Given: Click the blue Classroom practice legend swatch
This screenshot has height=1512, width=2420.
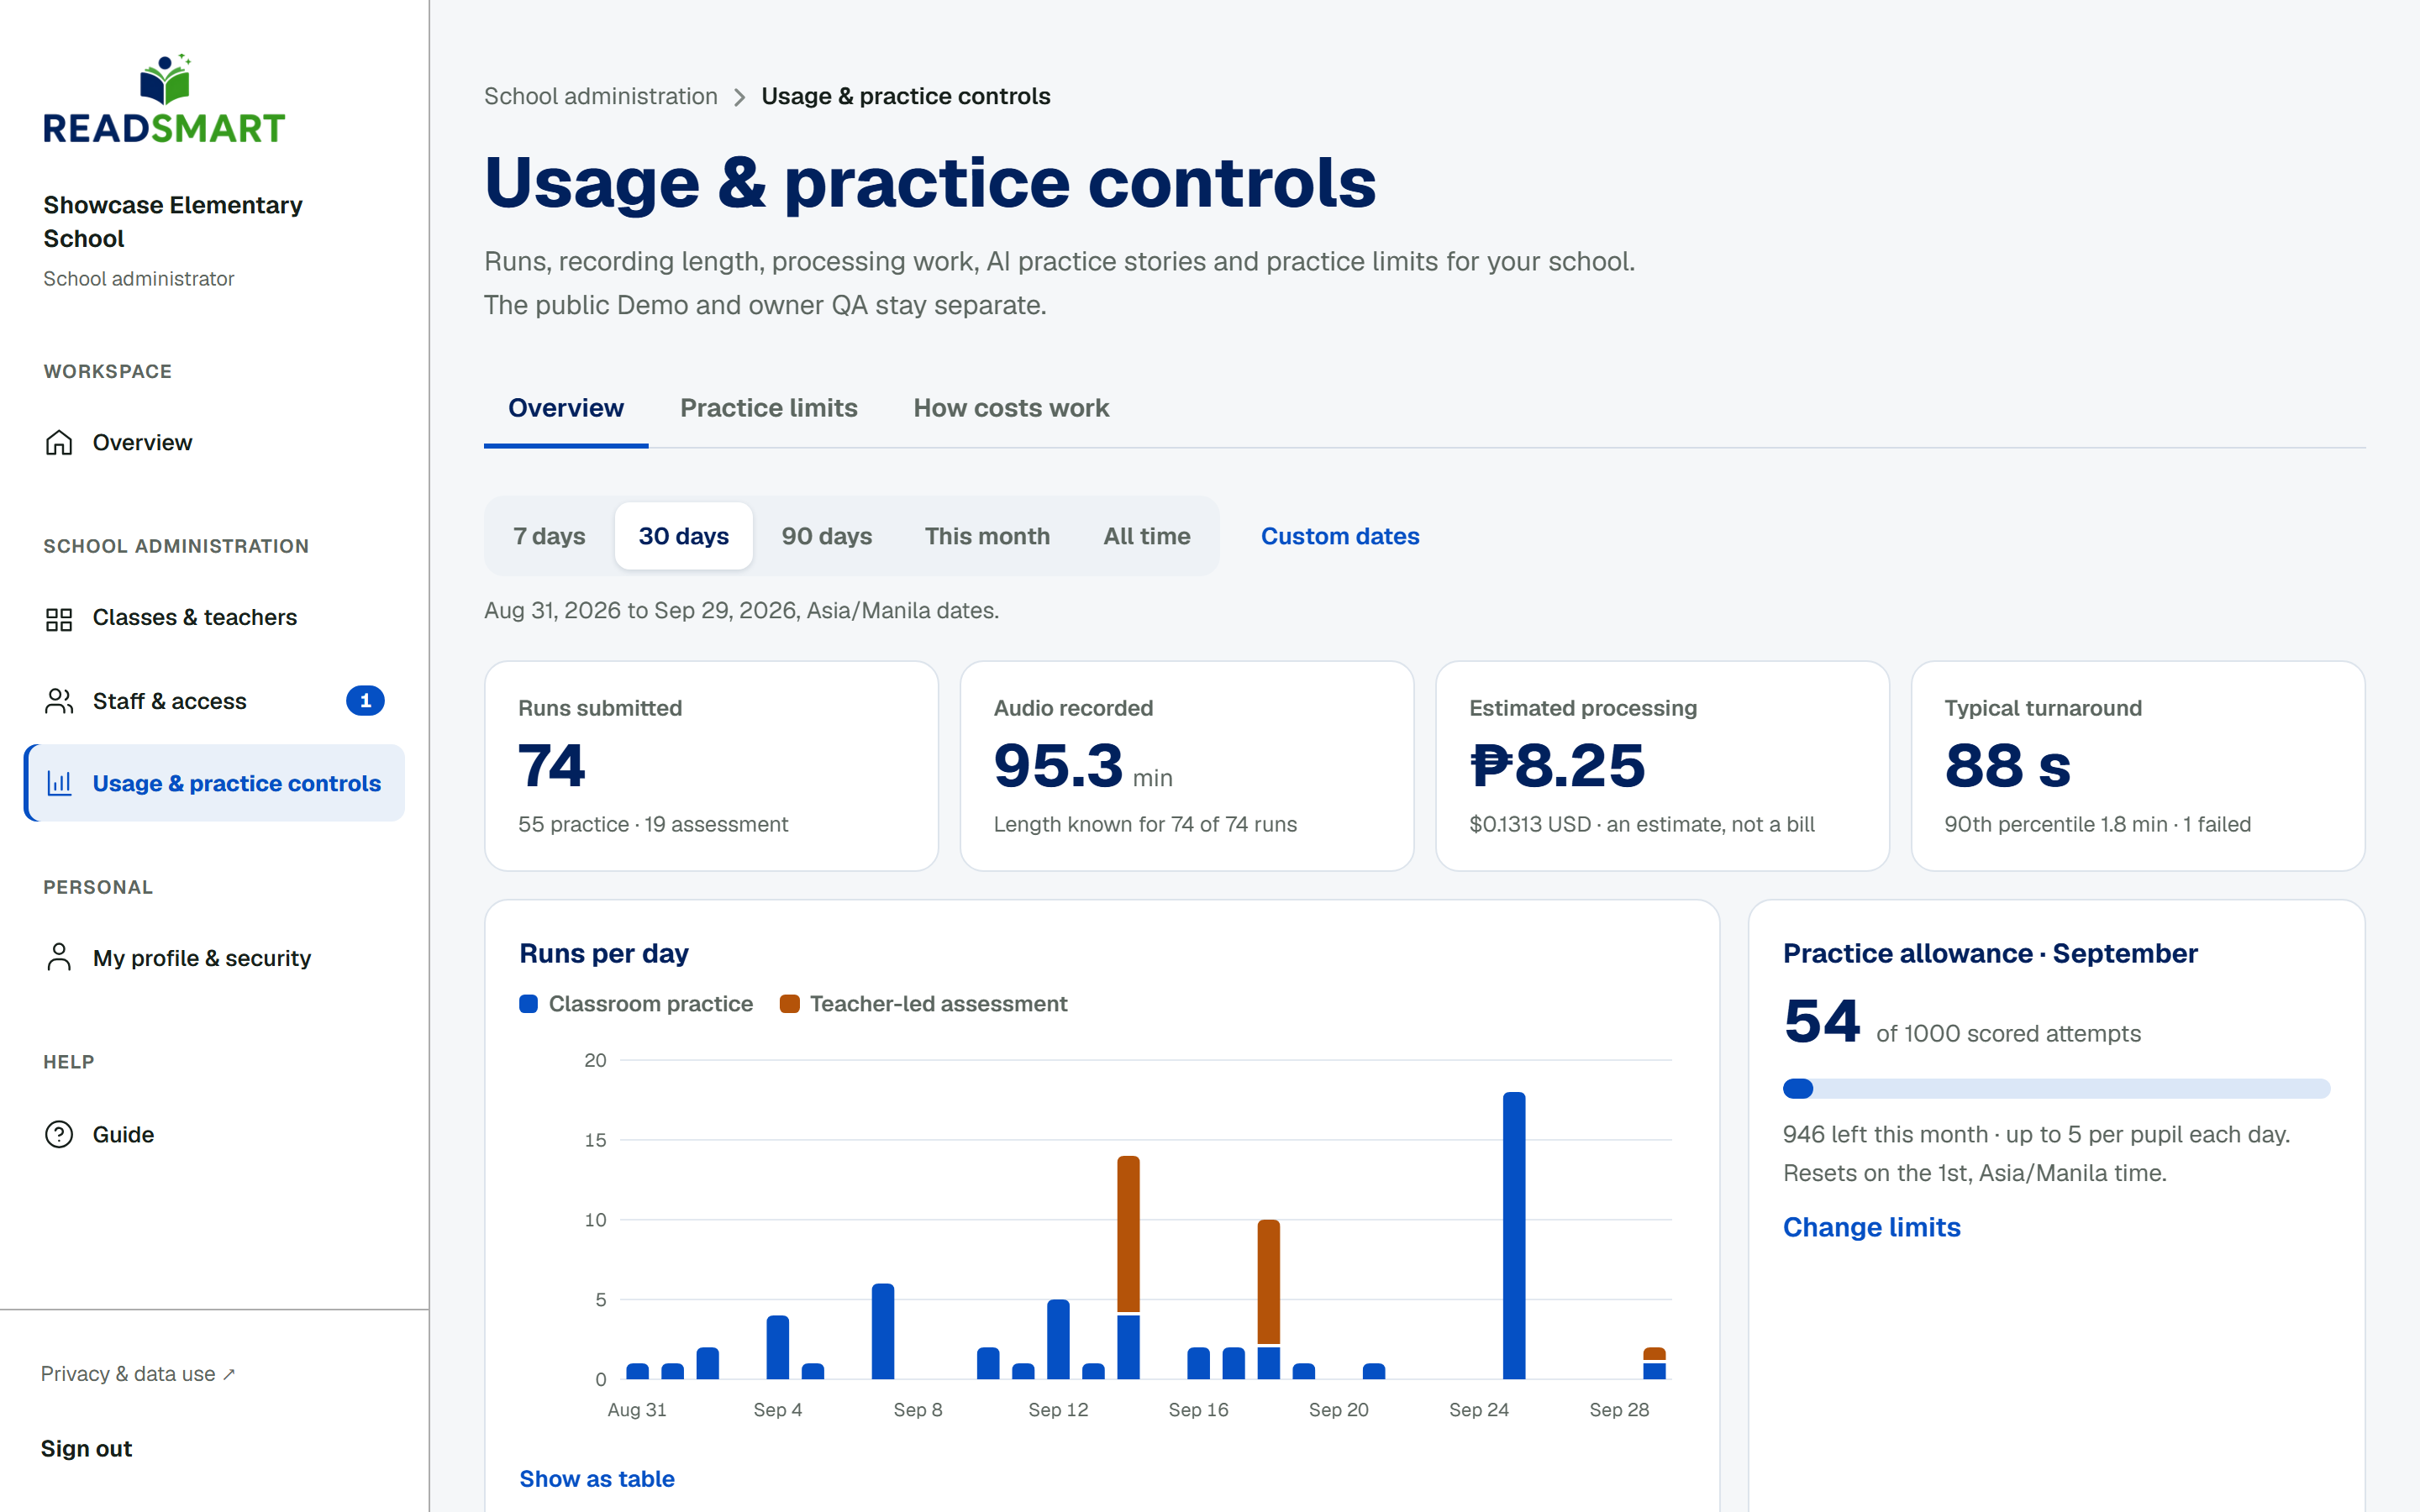Looking at the screenshot, I should tap(529, 1004).
